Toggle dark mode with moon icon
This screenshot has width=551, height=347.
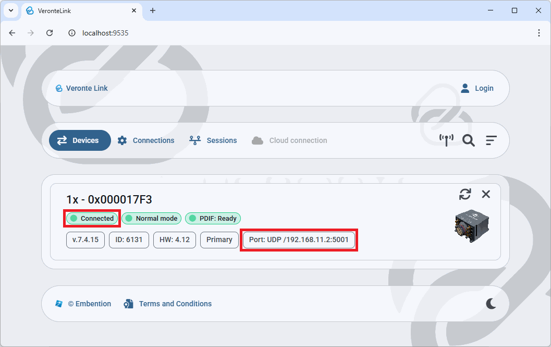tap(491, 304)
